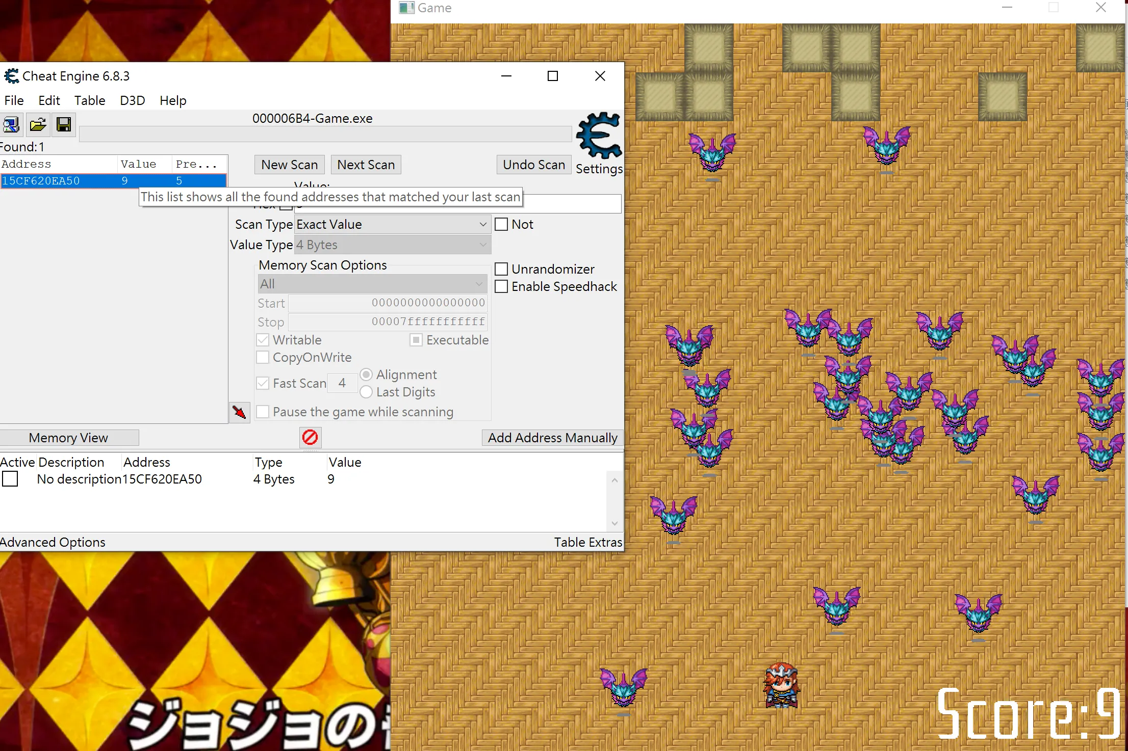Click the No description entry in address table
Screen dimensions: 1128x751
pyautogui.click(x=79, y=479)
